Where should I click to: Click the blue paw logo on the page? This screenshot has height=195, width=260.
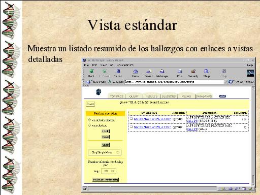point(99,92)
